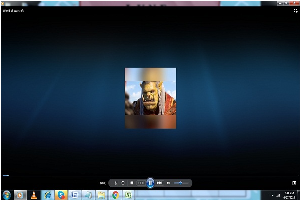Open the Windows Start menu
The image size is (301, 201).
7,195
